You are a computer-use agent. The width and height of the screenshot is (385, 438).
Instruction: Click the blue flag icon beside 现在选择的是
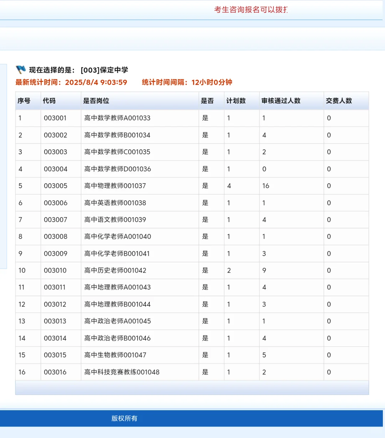[21, 69]
